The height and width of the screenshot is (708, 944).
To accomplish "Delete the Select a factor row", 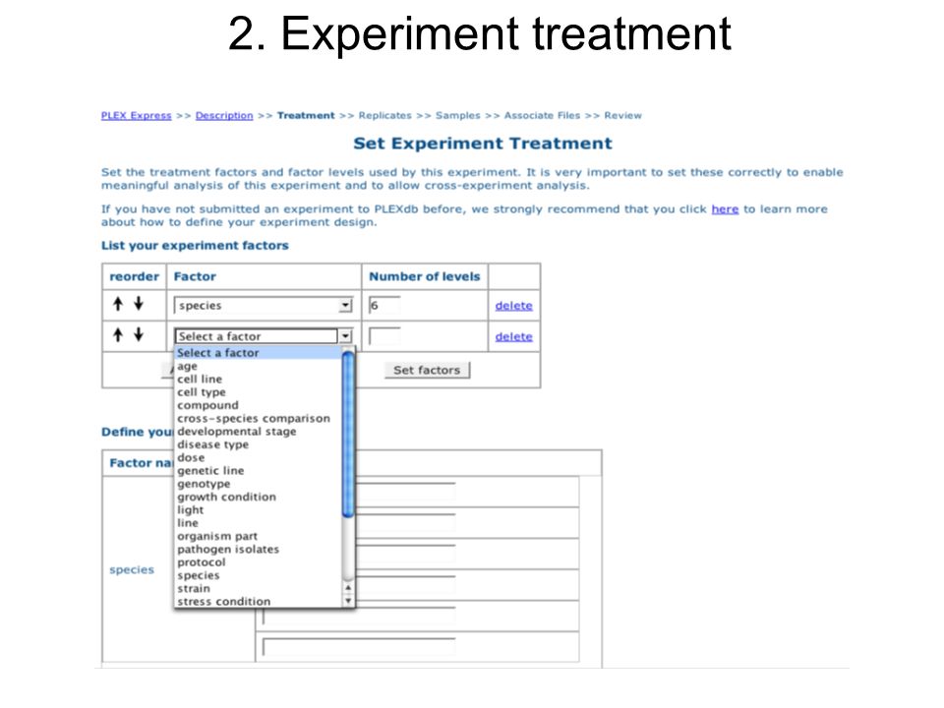I will point(513,337).
